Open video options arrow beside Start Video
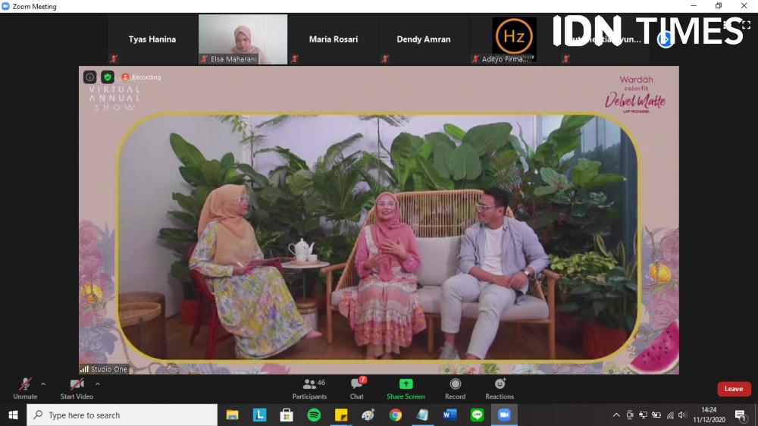This screenshot has width=758, height=426. tap(98, 384)
